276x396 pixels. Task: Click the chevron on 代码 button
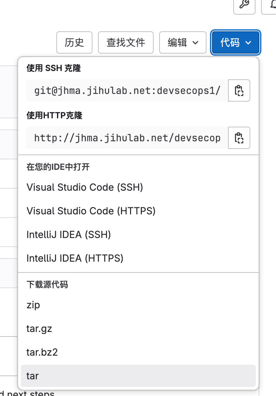click(x=248, y=43)
